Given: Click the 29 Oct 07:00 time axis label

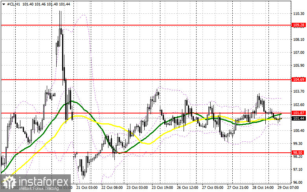Looking at the screenshot, I should tap(288, 188).
